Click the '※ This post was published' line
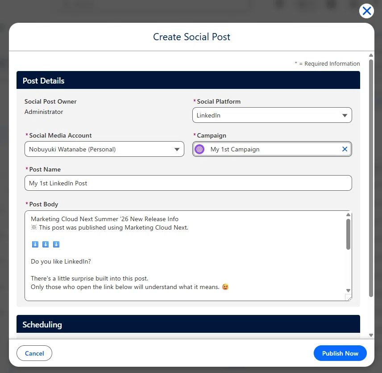The width and height of the screenshot is (382, 373). point(109,227)
